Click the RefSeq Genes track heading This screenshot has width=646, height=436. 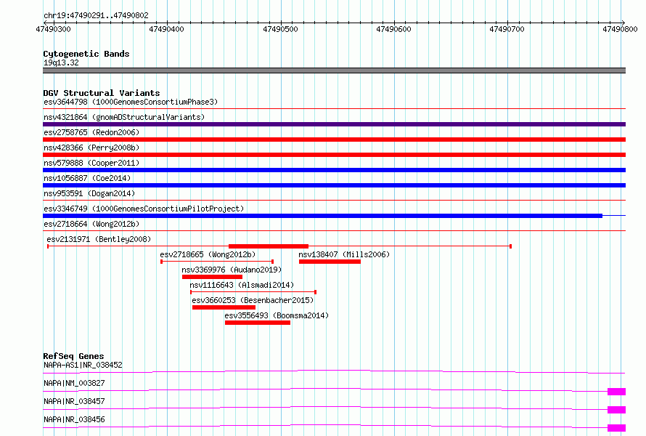tap(73, 356)
